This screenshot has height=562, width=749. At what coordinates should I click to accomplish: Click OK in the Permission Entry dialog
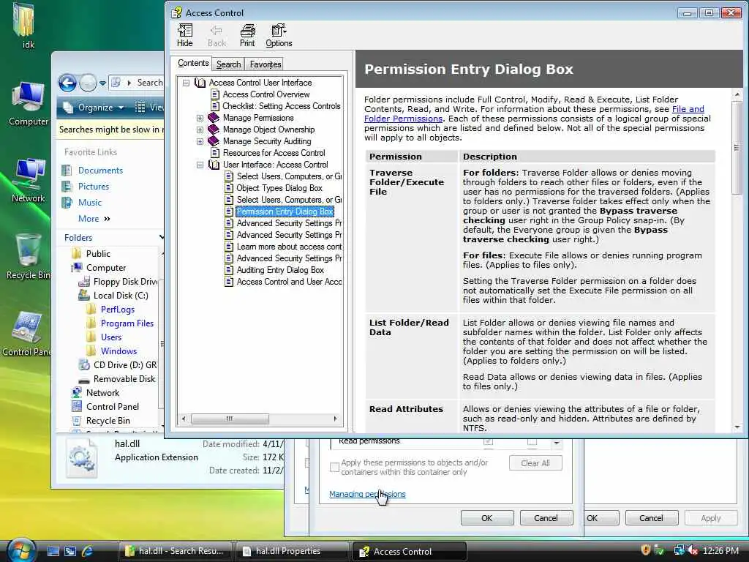tap(487, 518)
